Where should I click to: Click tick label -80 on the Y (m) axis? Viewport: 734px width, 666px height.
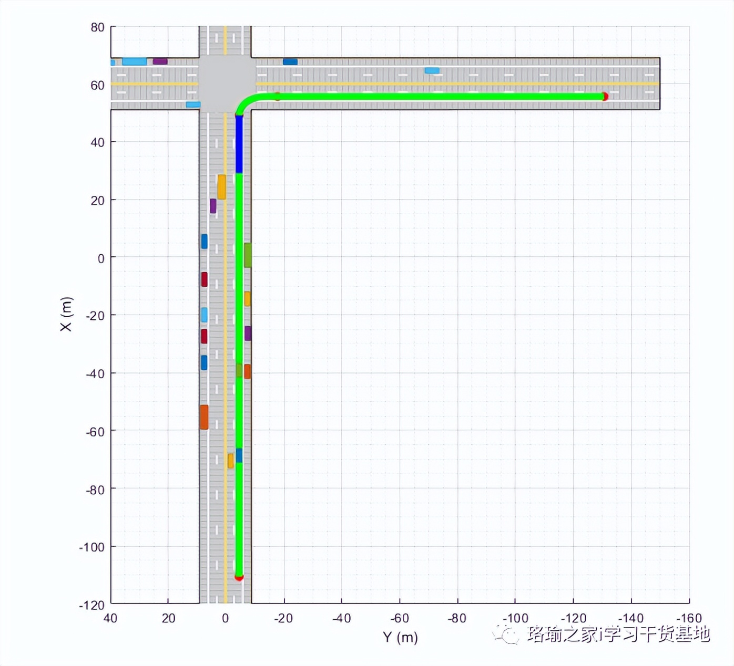[457, 618]
